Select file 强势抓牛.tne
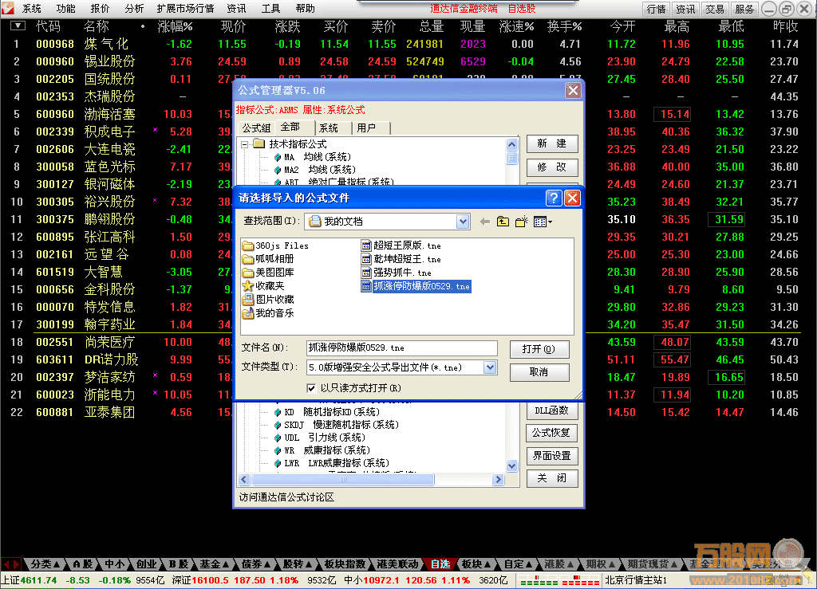817x589 pixels. coord(397,273)
